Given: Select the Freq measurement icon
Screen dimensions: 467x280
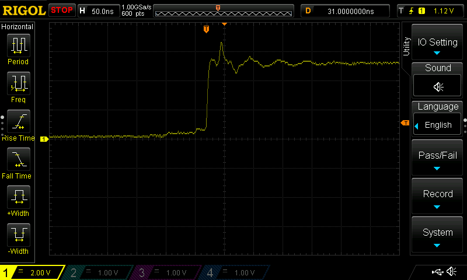Looking at the screenshot, I should point(18,84).
